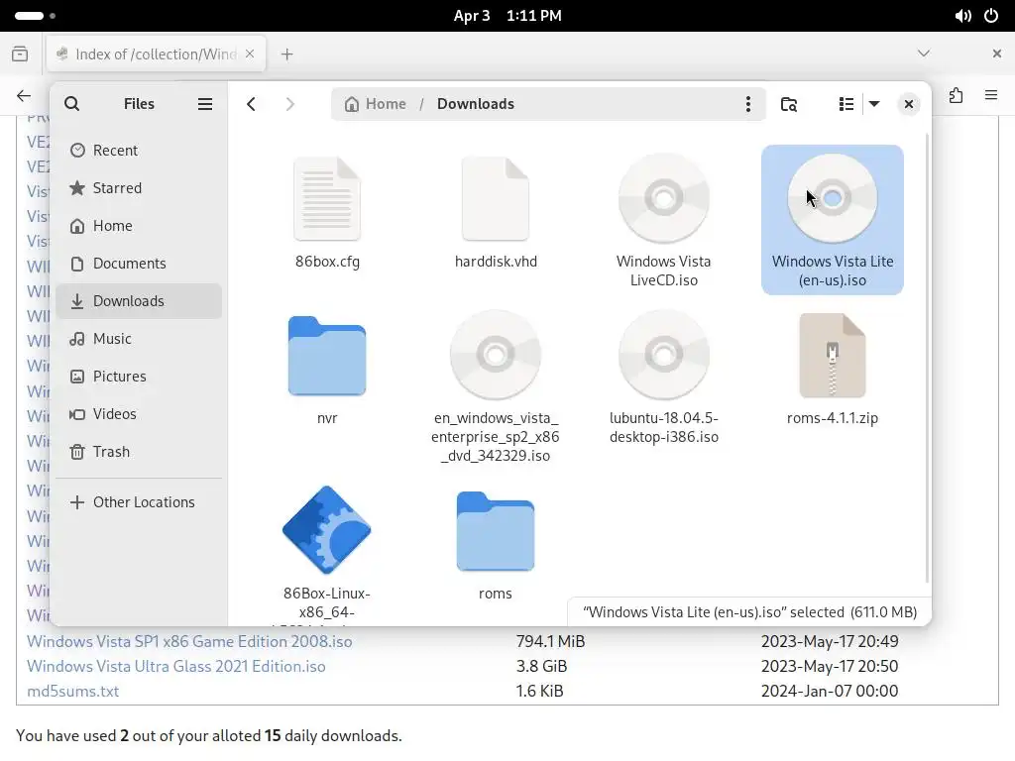The height and width of the screenshot is (761, 1015).
Task: Click the selection status text at bottom
Action: point(749,612)
